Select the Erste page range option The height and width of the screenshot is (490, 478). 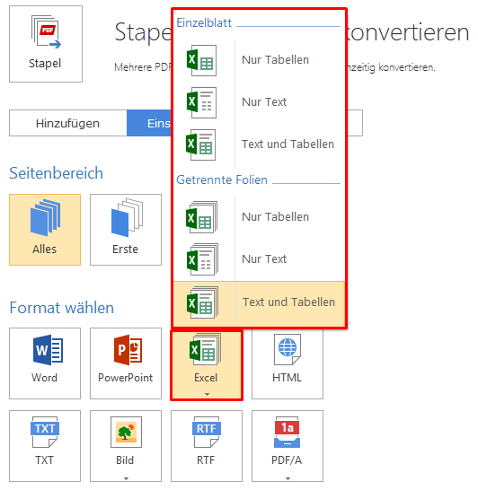[126, 230]
